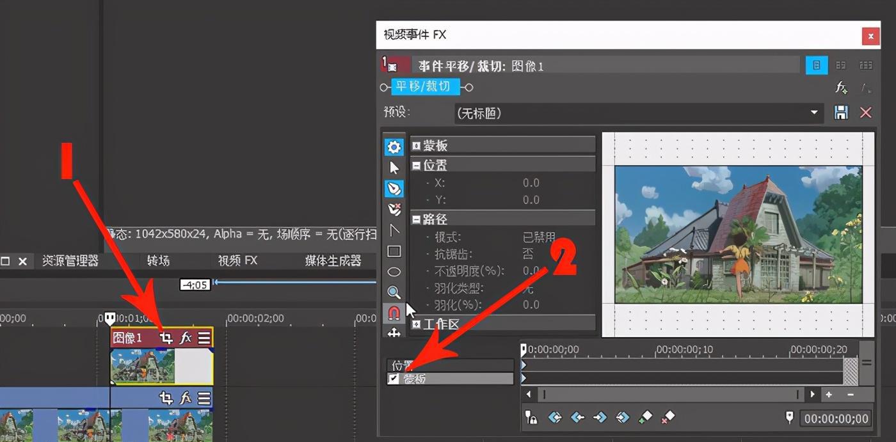Screen dimensions: 896x442
Task: Toggle snapping with the magnet icon
Action: 394,313
